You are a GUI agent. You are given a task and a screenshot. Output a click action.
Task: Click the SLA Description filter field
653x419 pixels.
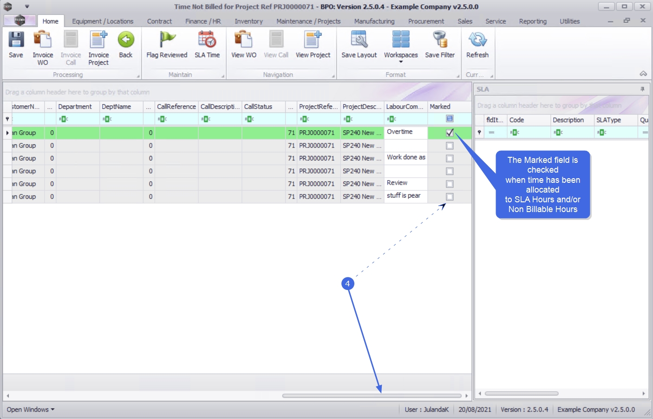[572, 133]
